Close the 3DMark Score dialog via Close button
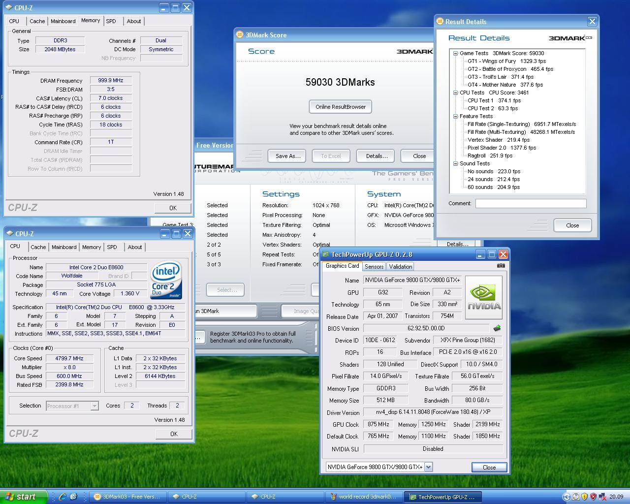 click(417, 156)
